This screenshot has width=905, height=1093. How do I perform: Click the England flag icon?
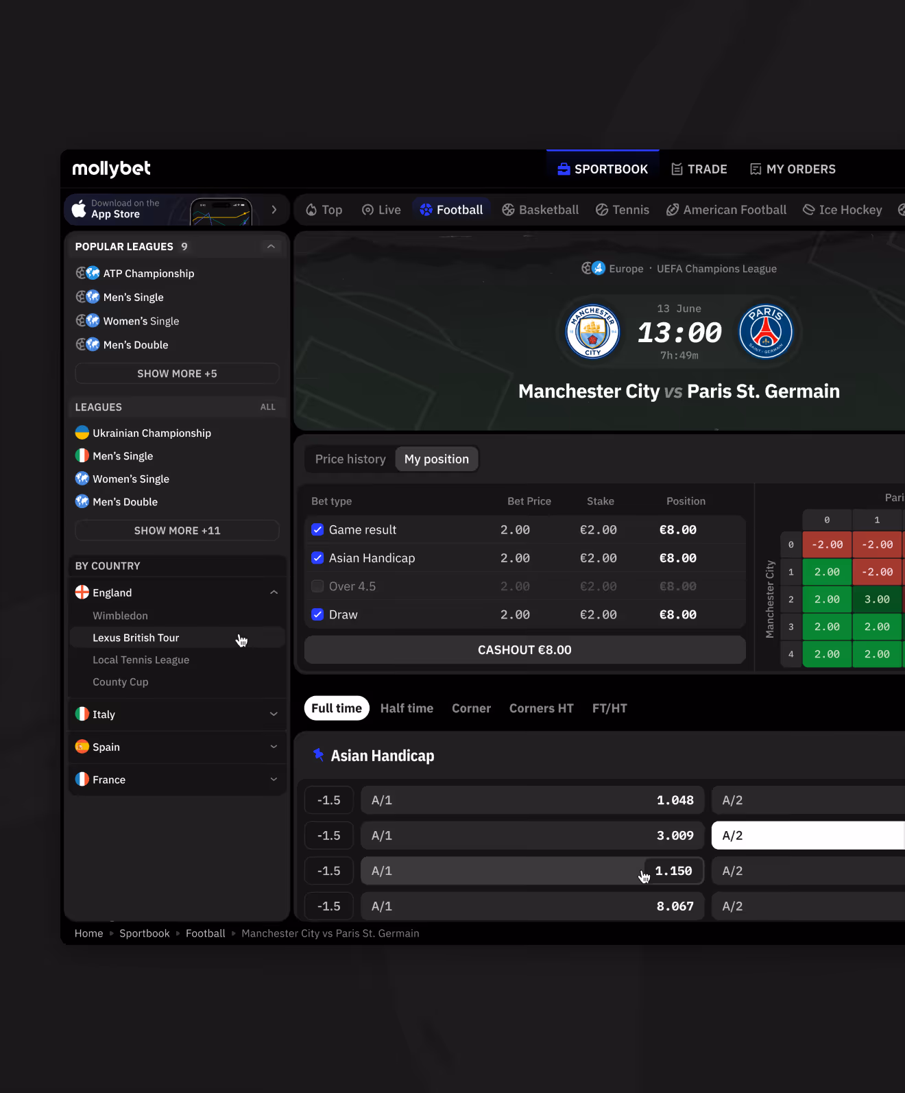coord(82,592)
